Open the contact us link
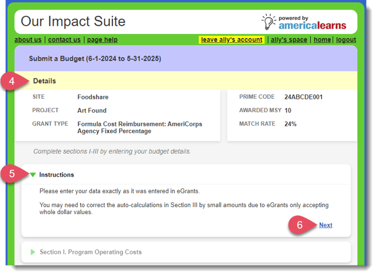The width and height of the screenshot is (377, 276). (64, 40)
